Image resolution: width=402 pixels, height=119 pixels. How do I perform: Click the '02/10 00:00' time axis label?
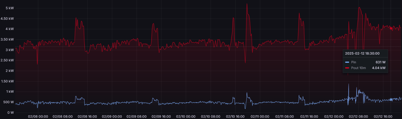coord(186,116)
